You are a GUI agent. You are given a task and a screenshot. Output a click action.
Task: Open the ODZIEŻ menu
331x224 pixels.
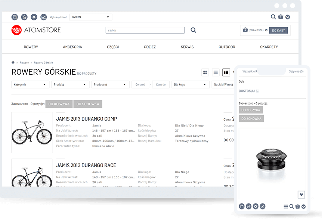(150, 47)
